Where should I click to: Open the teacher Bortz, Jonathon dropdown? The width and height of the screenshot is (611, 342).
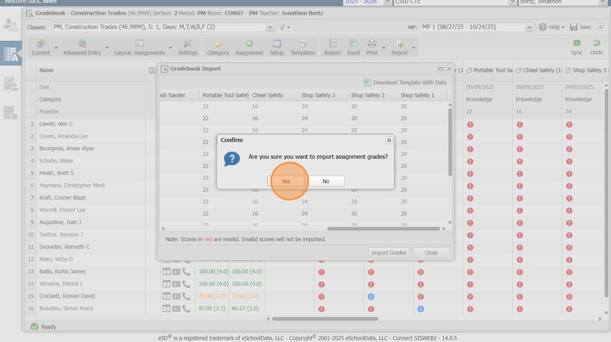click(x=603, y=2)
